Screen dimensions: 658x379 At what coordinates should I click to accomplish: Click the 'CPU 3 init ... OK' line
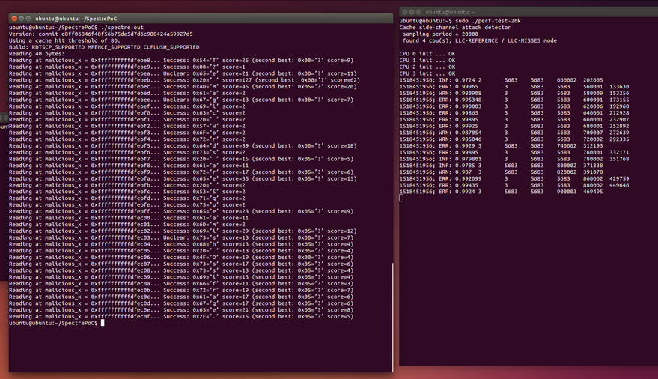[x=427, y=73]
